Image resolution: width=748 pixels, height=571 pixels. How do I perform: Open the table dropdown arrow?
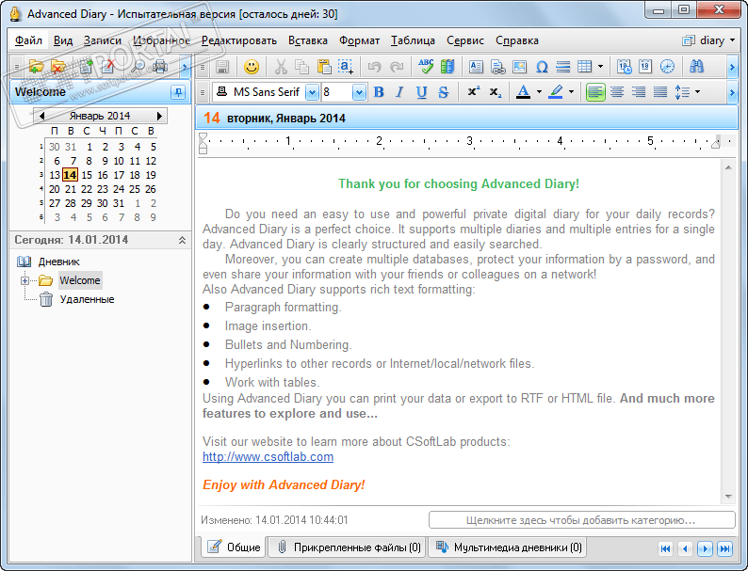[600, 67]
